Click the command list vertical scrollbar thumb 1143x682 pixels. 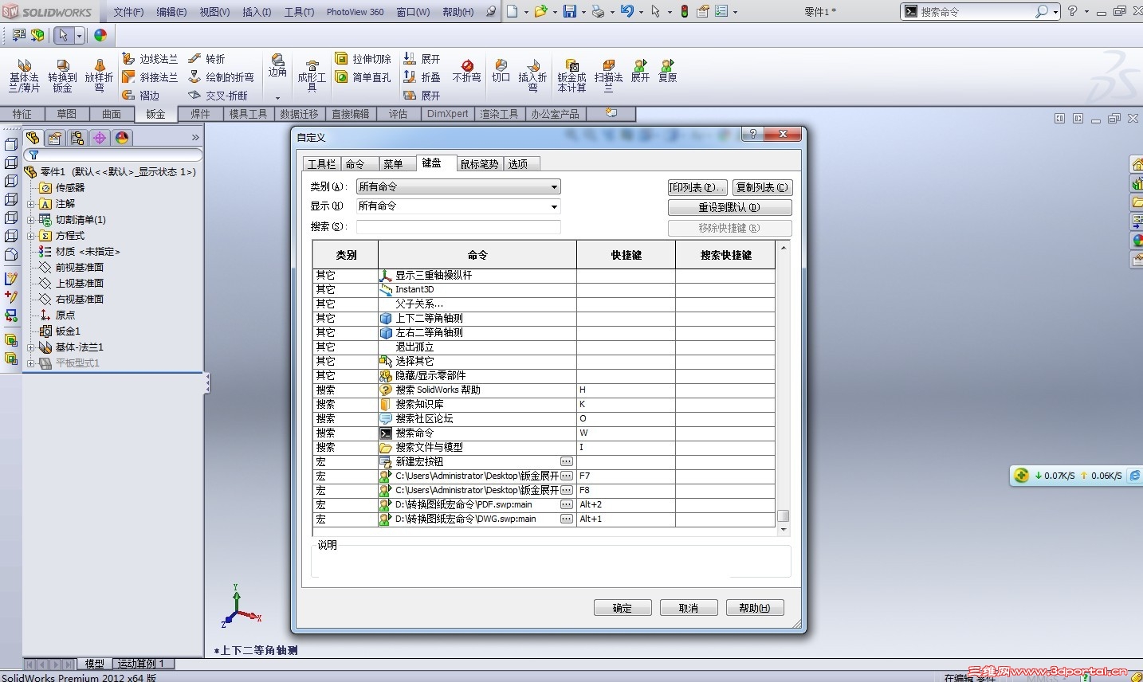click(784, 516)
